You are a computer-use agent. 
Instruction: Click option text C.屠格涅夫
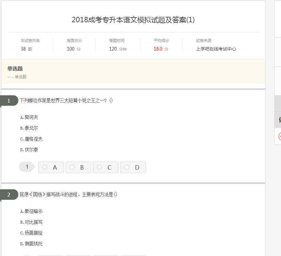[32, 139]
